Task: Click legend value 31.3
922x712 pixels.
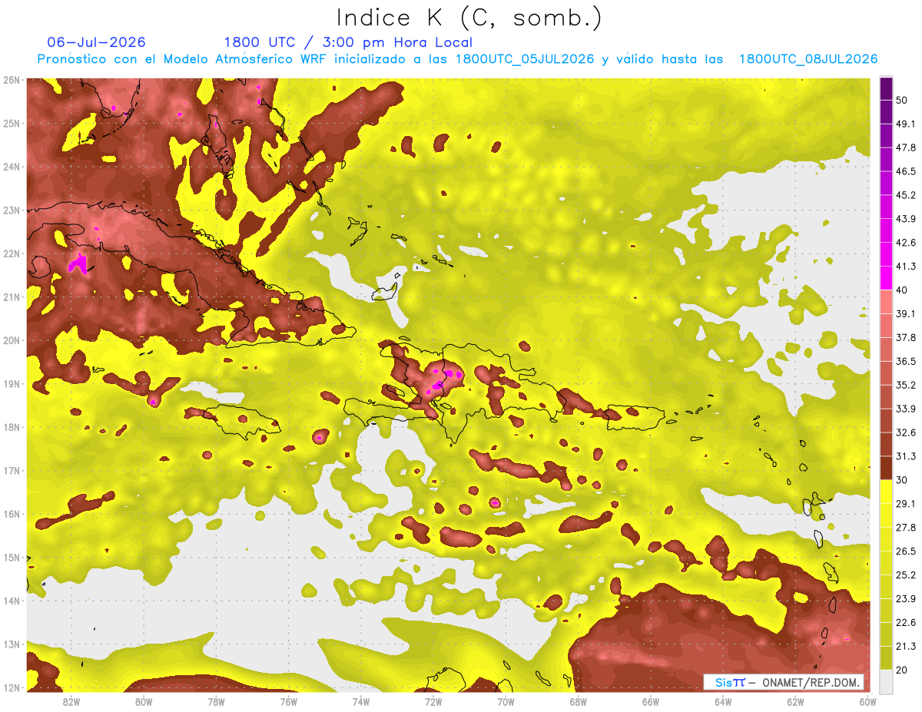Action: point(906,456)
